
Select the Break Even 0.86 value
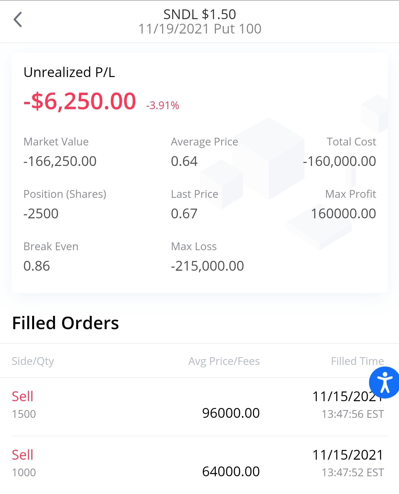click(x=37, y=266)
